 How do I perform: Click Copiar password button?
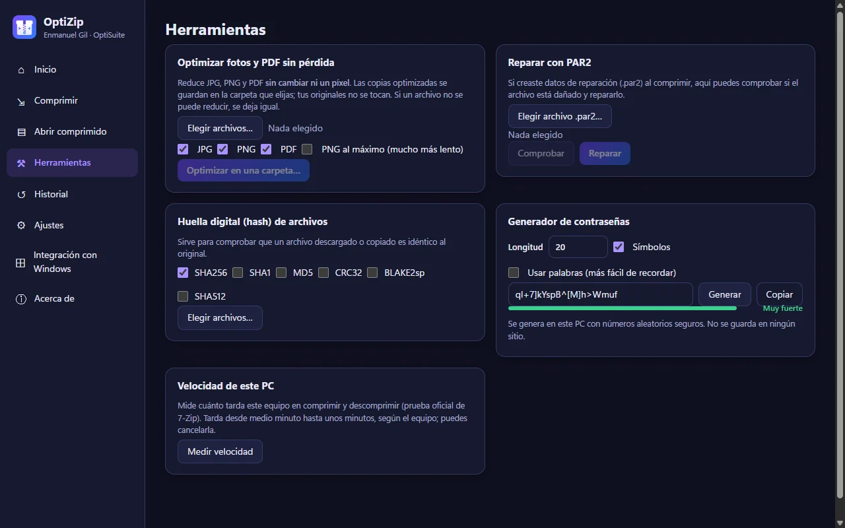(780, 294)
